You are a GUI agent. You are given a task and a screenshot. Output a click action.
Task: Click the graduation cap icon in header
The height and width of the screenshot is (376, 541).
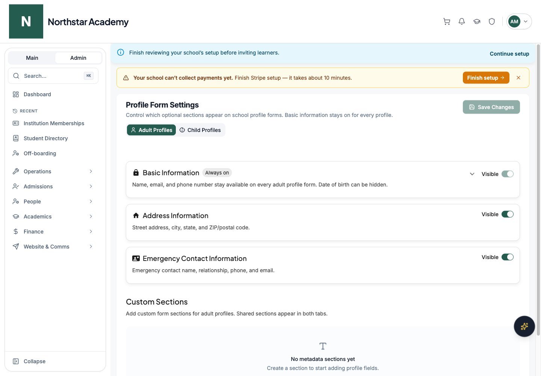pyautogui.click(x=477, y=21)
